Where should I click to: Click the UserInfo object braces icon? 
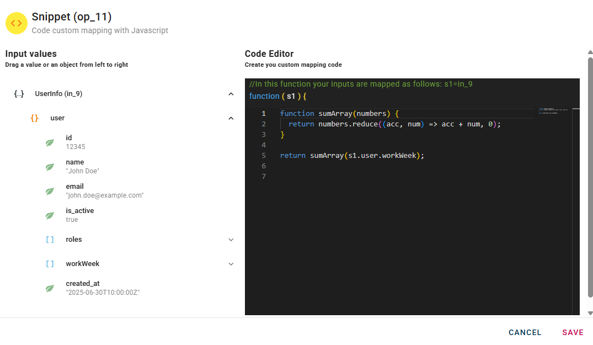(19, 94)
